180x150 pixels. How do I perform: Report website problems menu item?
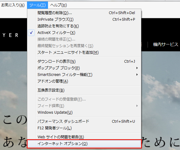point(60,137)
